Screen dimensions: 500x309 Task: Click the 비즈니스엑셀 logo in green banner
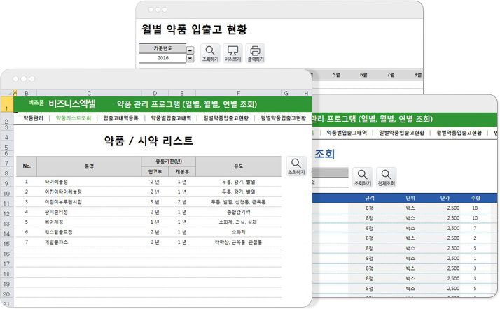72,103
